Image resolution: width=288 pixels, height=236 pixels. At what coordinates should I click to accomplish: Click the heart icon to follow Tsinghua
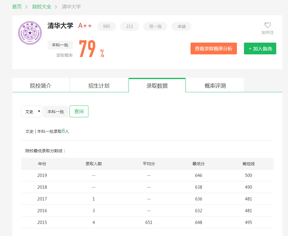coord(267,25)
